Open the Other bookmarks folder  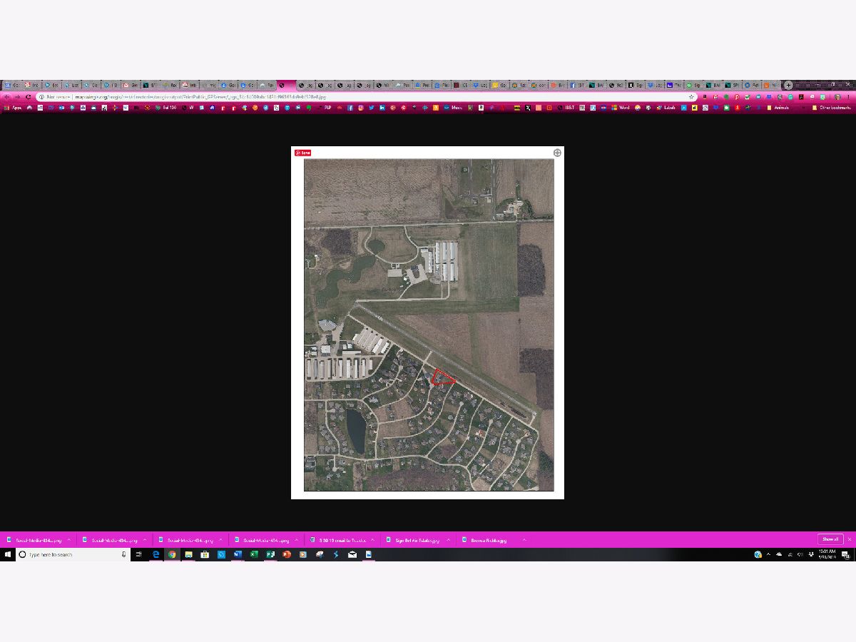click(x=831, y=108)
